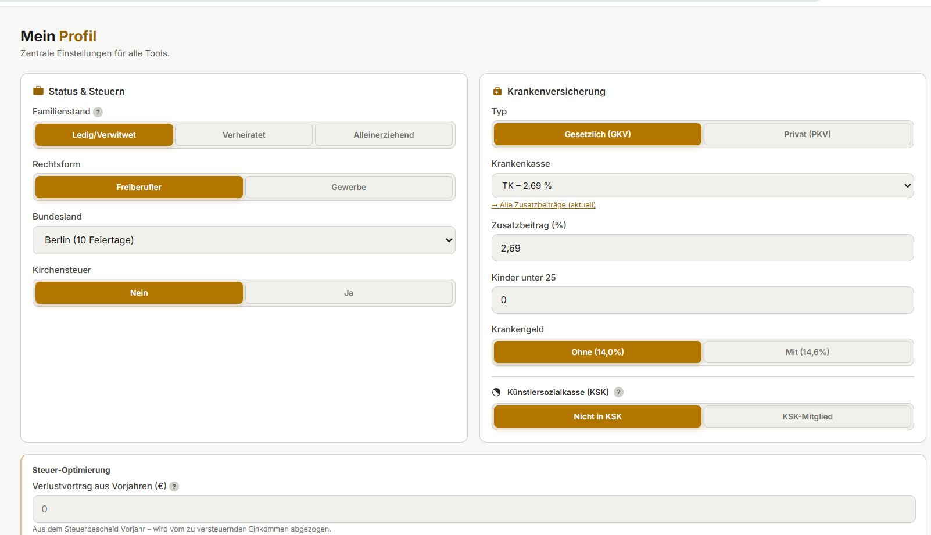931x535 pixels.
Task: Open the help tooltip next to Familienstand
Action: pyautogui.click(x=98, y=112)
